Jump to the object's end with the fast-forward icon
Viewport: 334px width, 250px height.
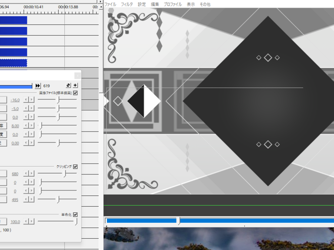pos(38,86)
